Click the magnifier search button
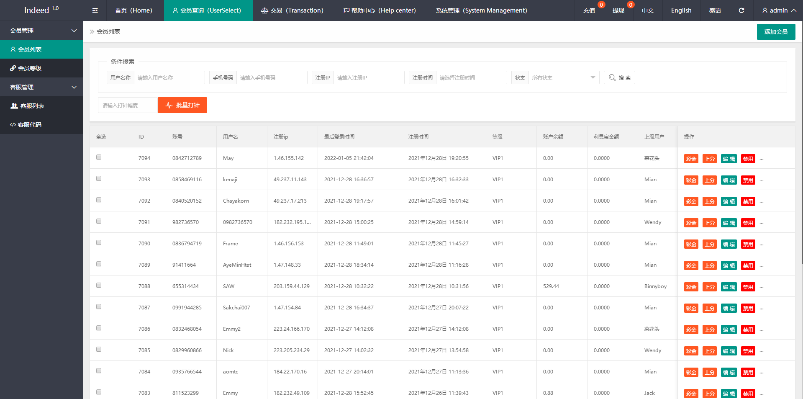Screen dimensions: 803x399 click(619, 77)
